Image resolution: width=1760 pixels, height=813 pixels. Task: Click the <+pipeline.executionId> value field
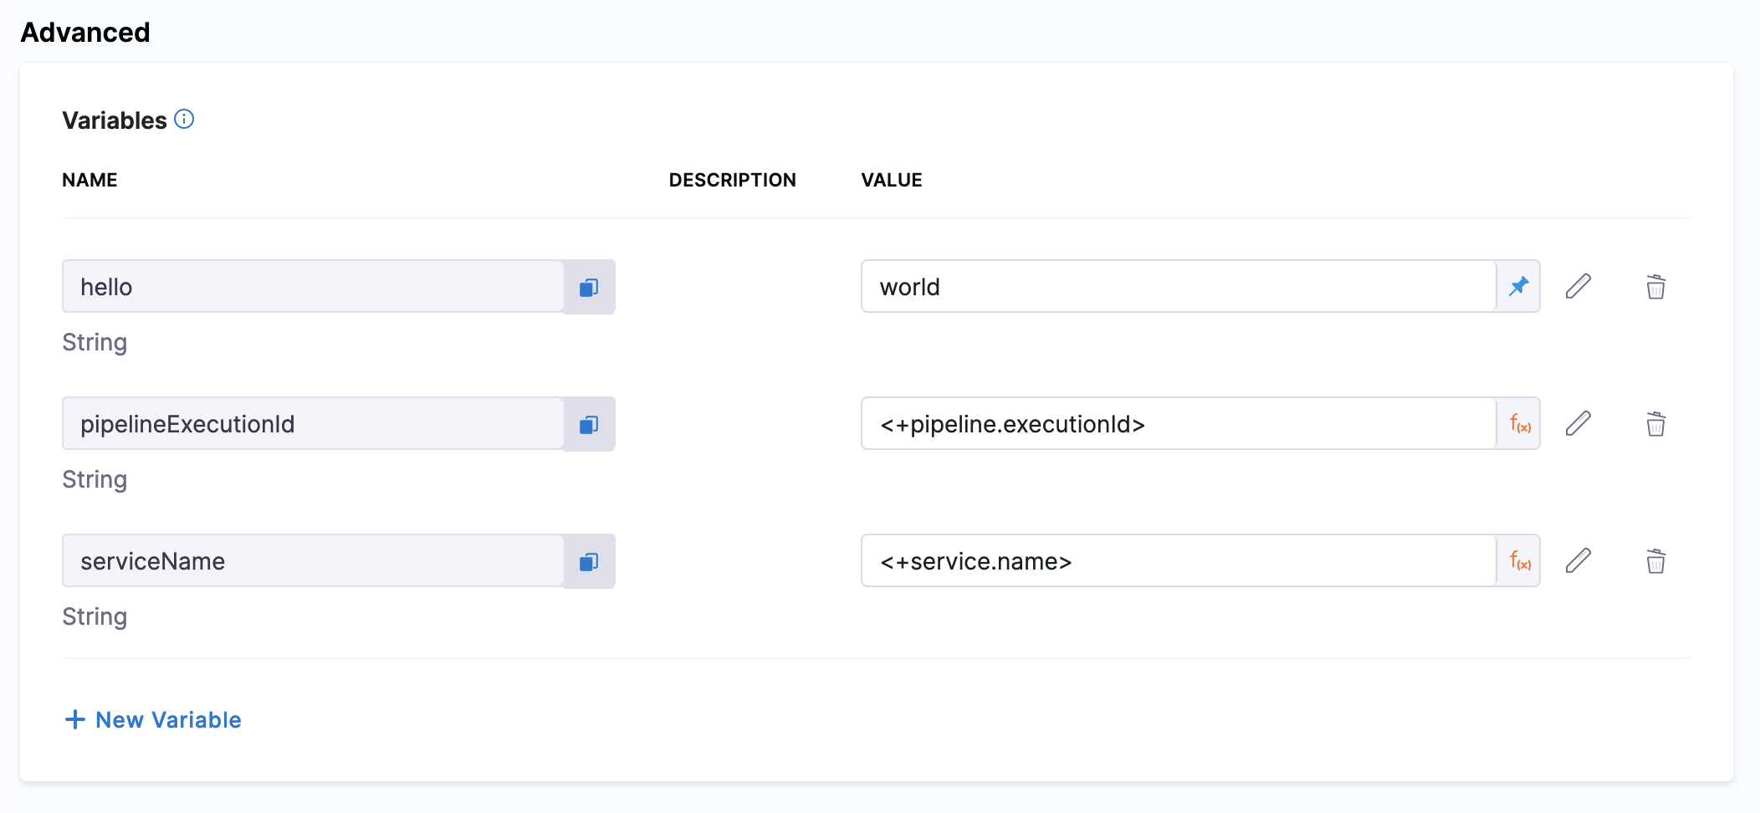1178,424
